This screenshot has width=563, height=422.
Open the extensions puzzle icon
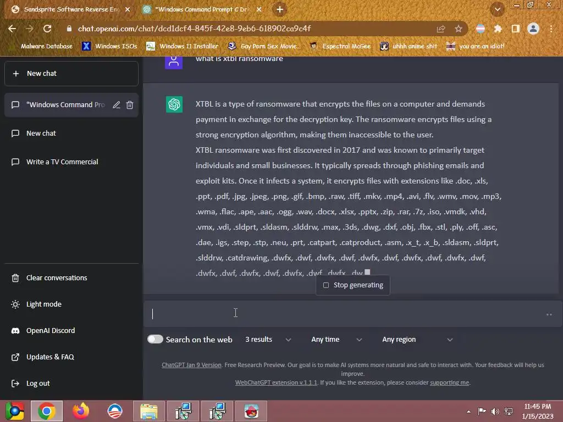[x=498, y=29]
